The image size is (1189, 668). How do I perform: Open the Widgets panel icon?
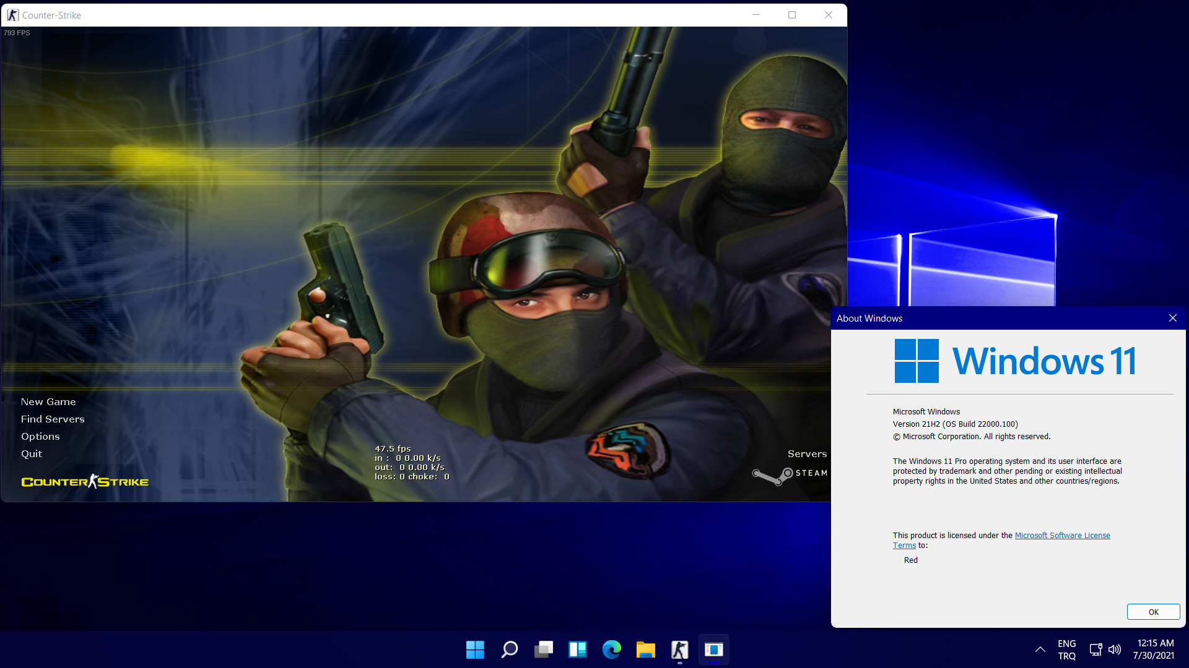click(x=577, y=649)
